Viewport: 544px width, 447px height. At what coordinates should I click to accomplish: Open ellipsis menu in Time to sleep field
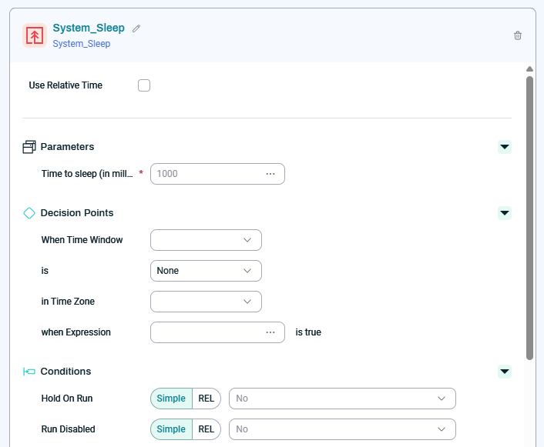coord(270,174)
